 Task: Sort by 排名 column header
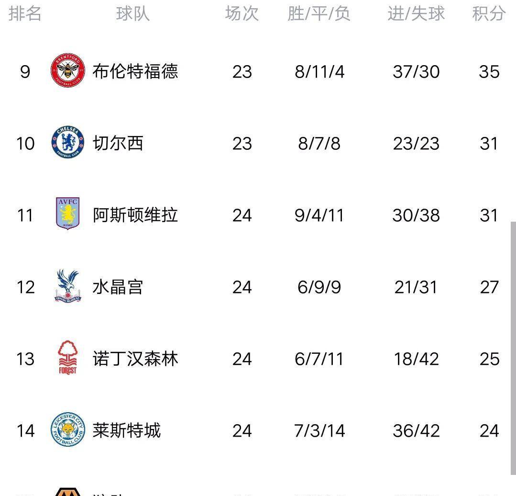[25, 14]
